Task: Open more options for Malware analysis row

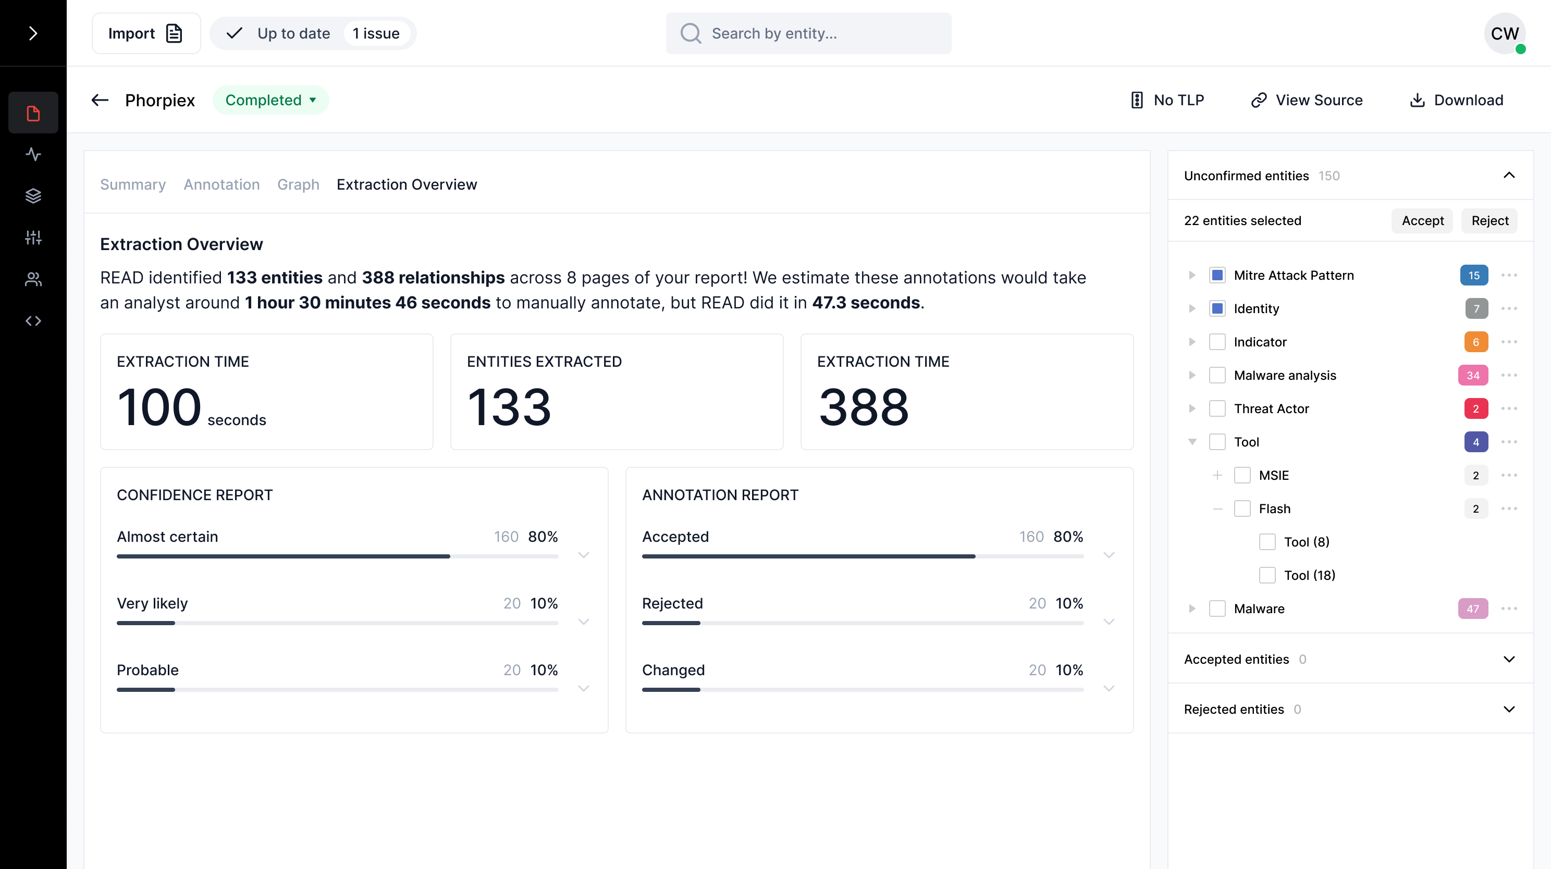Action: point(1509,375)
